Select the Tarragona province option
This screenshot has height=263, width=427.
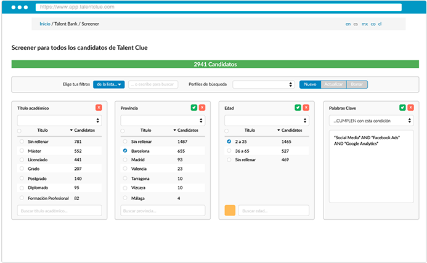(x=125, y=179)
